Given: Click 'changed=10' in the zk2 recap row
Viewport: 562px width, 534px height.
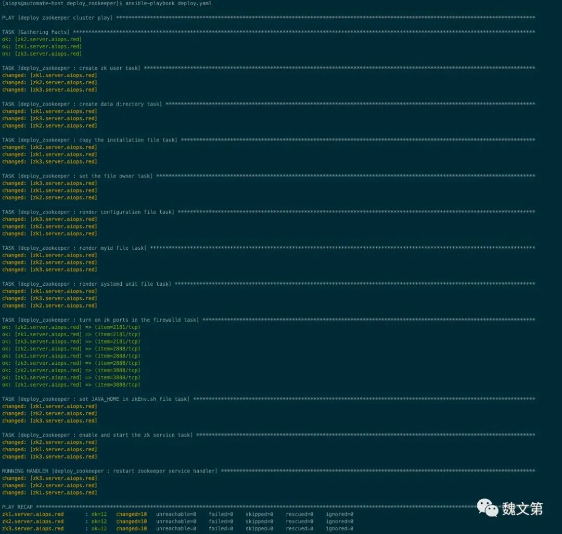Looking at the screenshot, I should point(132,522).
